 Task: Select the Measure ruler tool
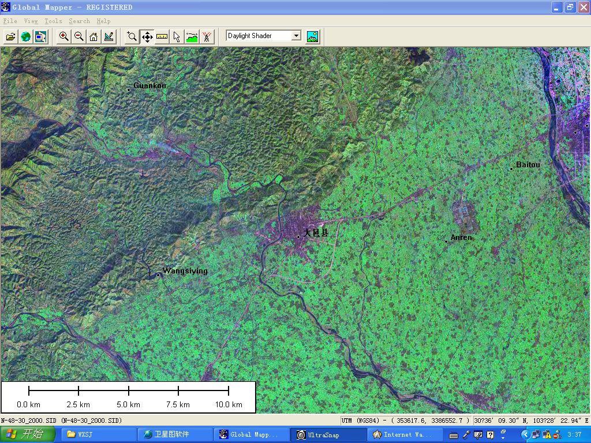(x=162, y=36)
